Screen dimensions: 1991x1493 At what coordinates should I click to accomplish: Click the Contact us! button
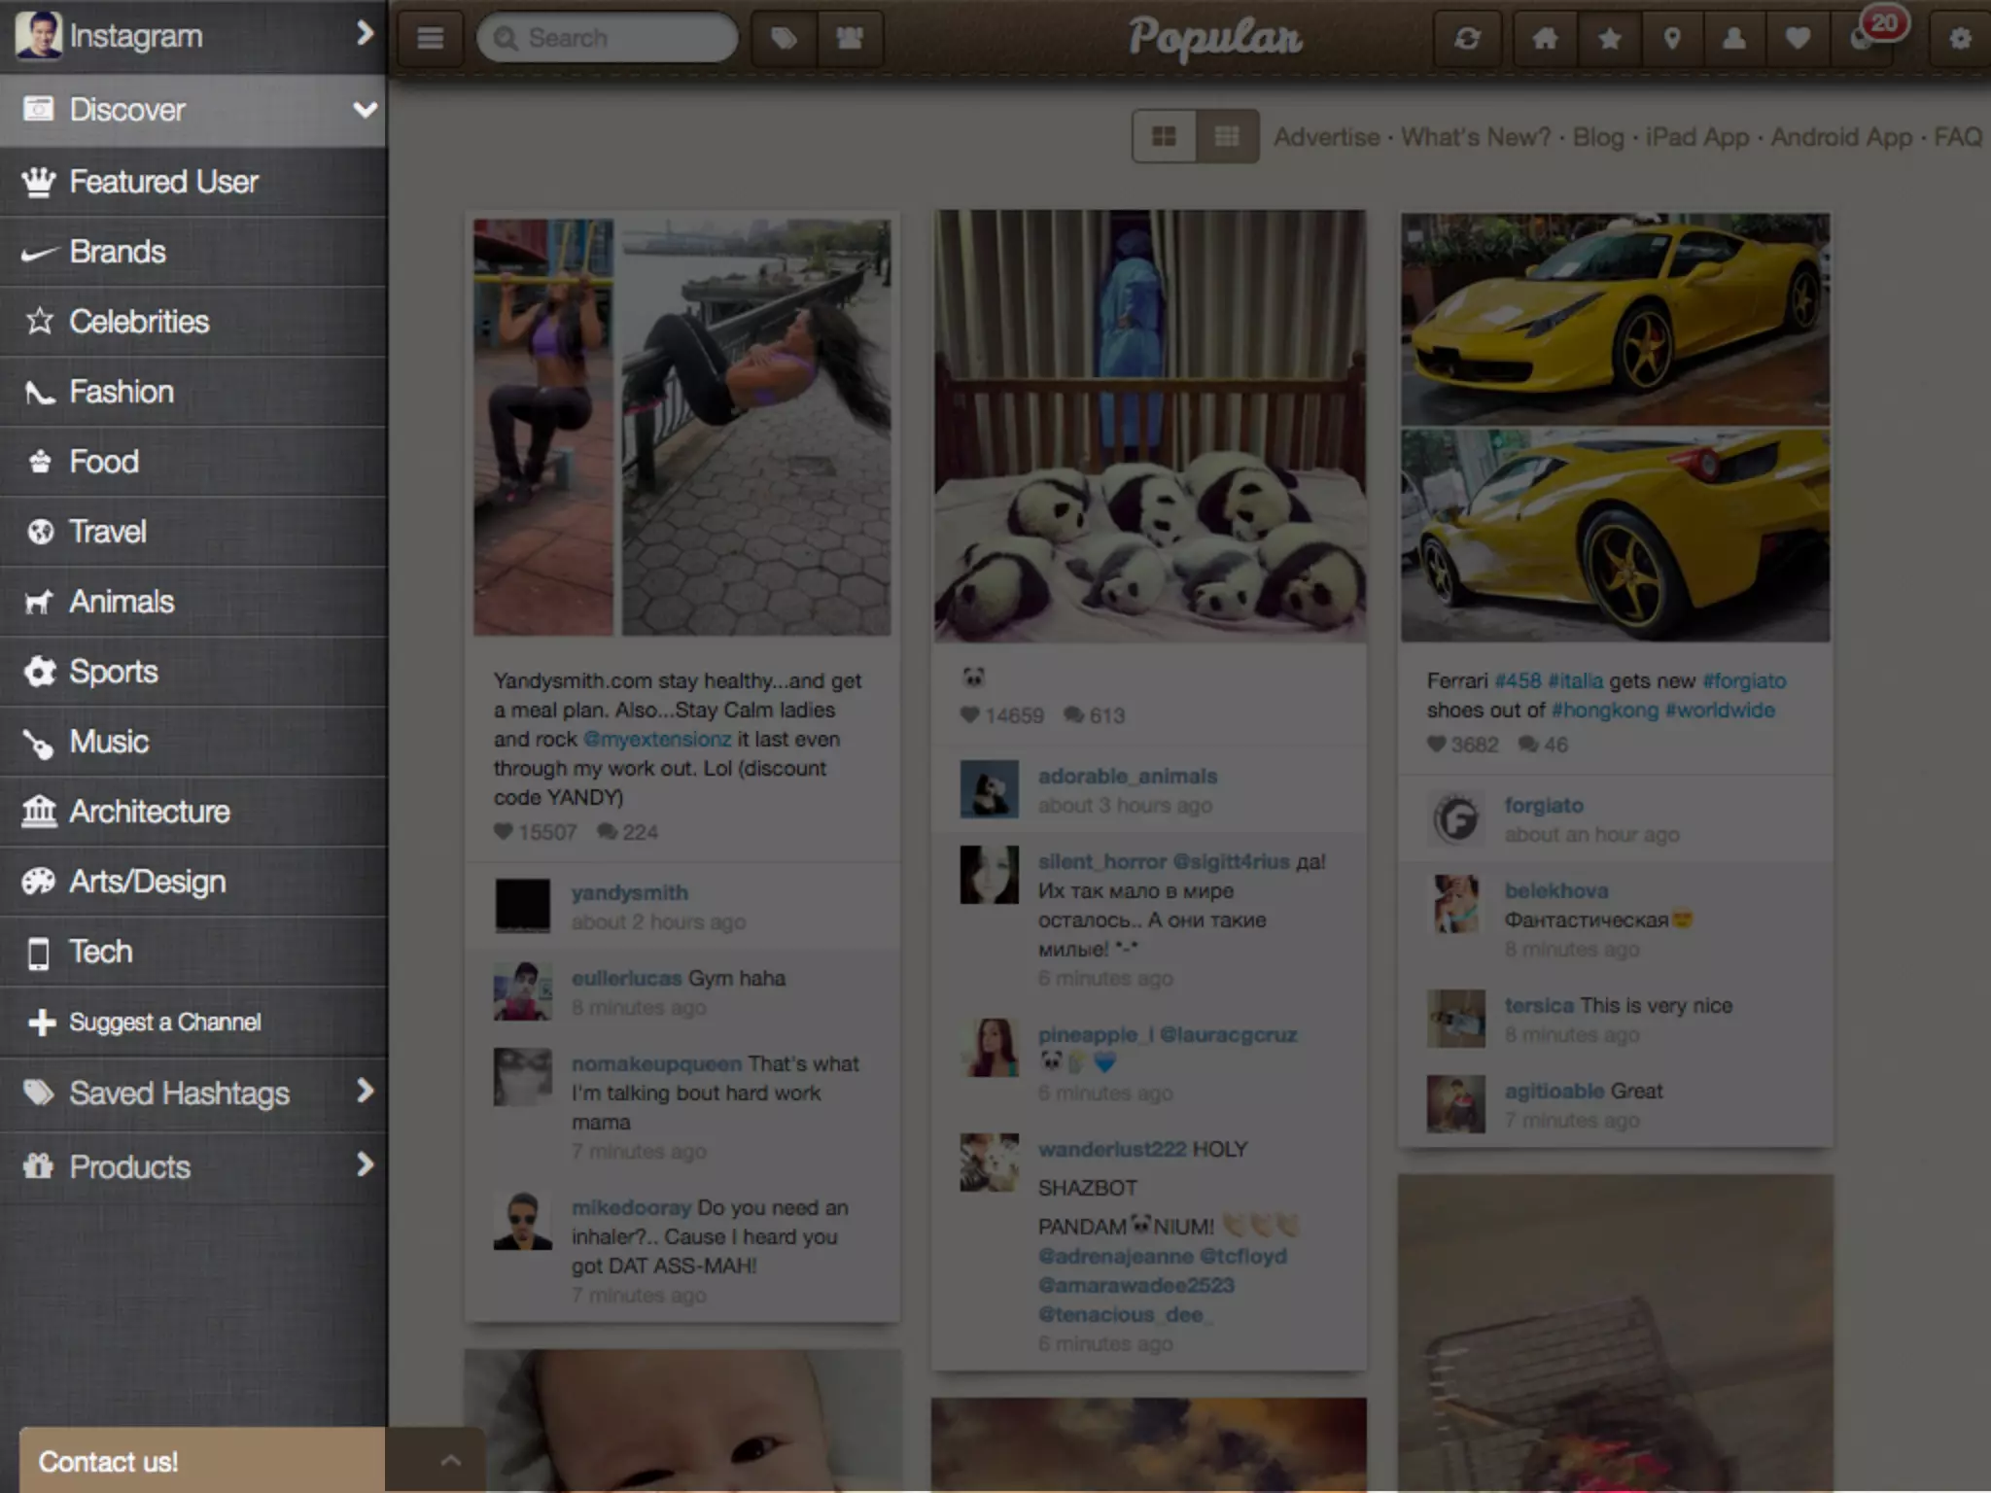(x=108, y=1461)
